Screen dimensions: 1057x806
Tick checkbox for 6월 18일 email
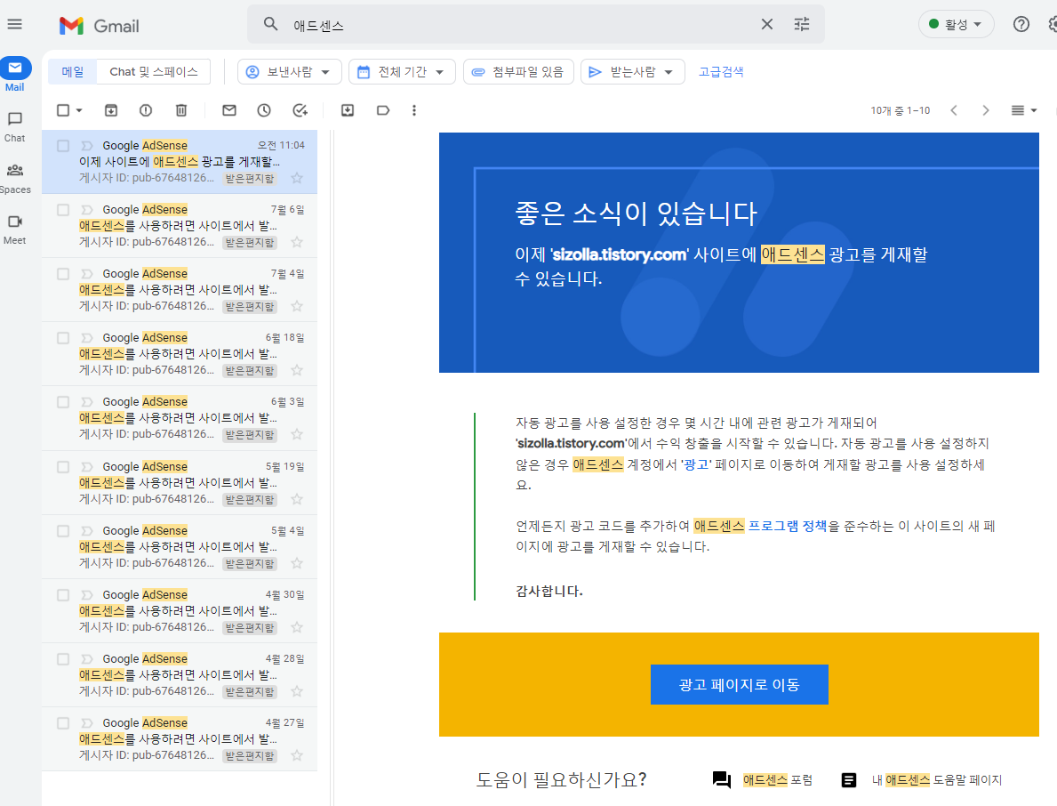point(63,338)
